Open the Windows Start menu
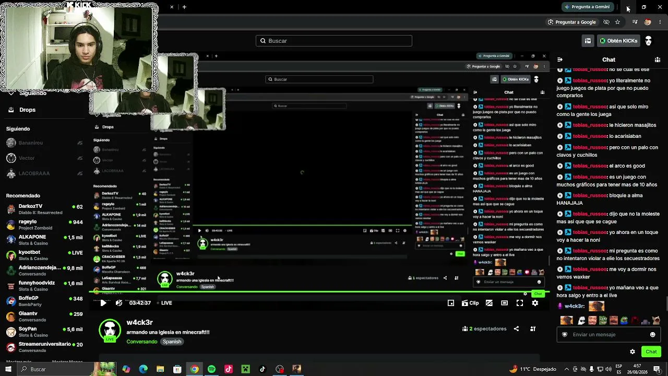This screenshot has width=668, height=376. point(8,369)
